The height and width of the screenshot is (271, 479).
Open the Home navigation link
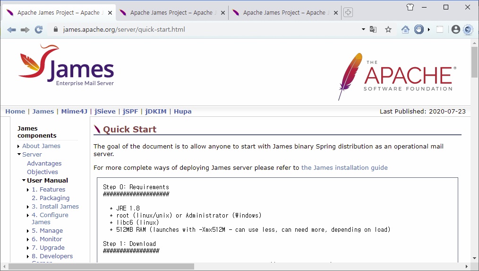[x=15, y=111]
